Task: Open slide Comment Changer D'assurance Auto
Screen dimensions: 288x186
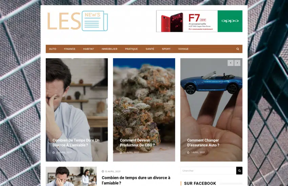Action: click(203, 143)
